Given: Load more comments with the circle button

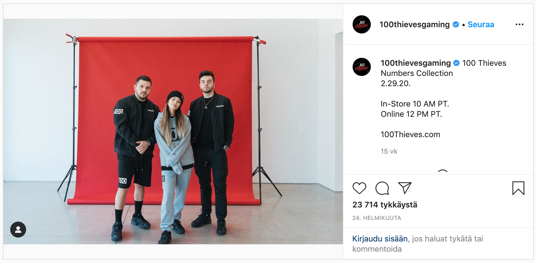Looking at the screenshot, I should [x=443, y=172].
